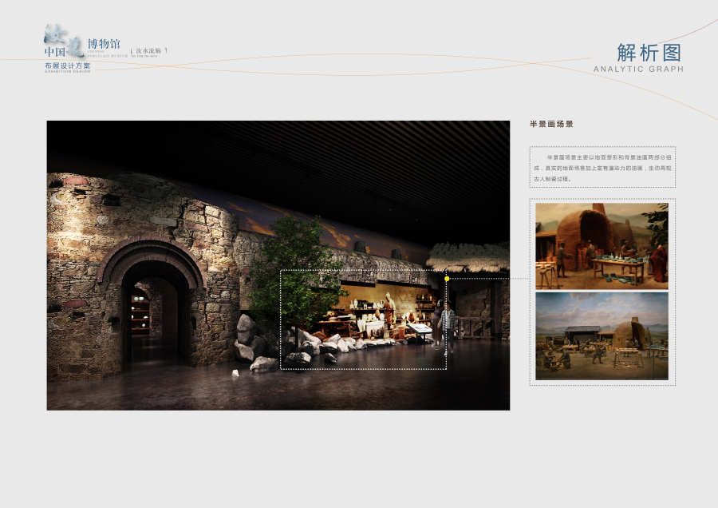Image resolution: width=718 pixels, height=508 pixels.
Task: Click the information stand near the visitors
Action: tap(419, 328)
